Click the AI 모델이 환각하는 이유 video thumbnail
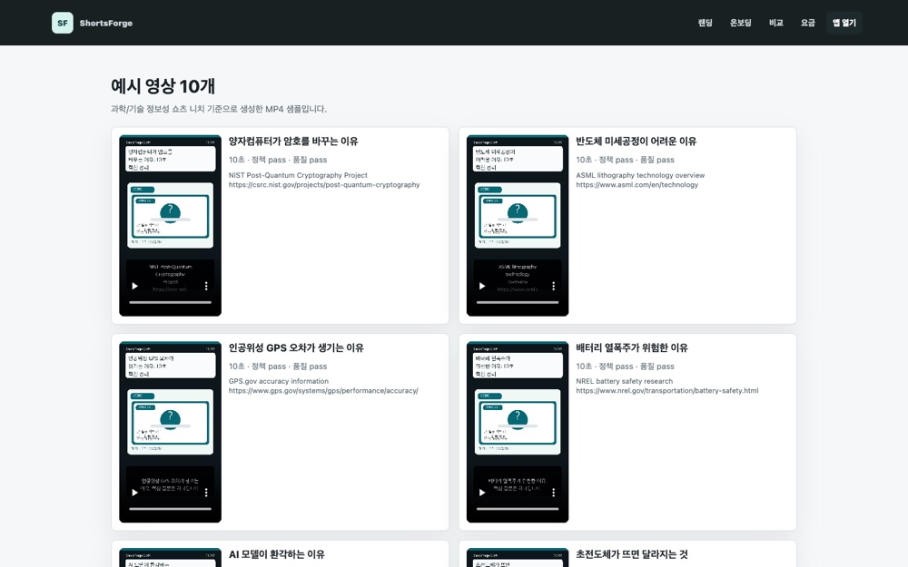This screenshot has width=908, height=567. click(171, 558)
